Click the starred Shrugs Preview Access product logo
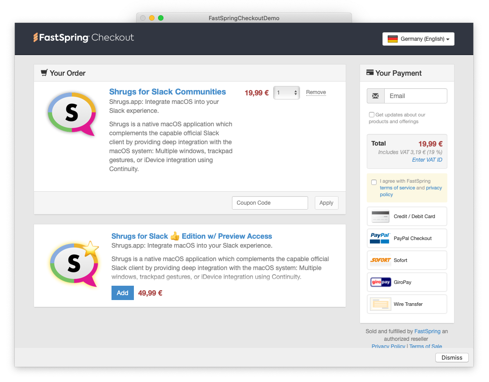 74,263
